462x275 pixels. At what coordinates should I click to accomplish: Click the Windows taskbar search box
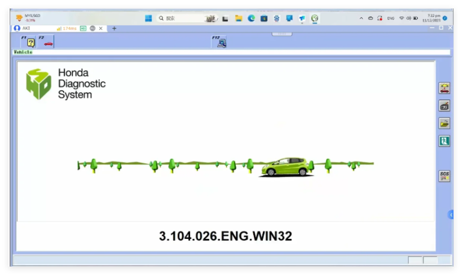[188, 18]
